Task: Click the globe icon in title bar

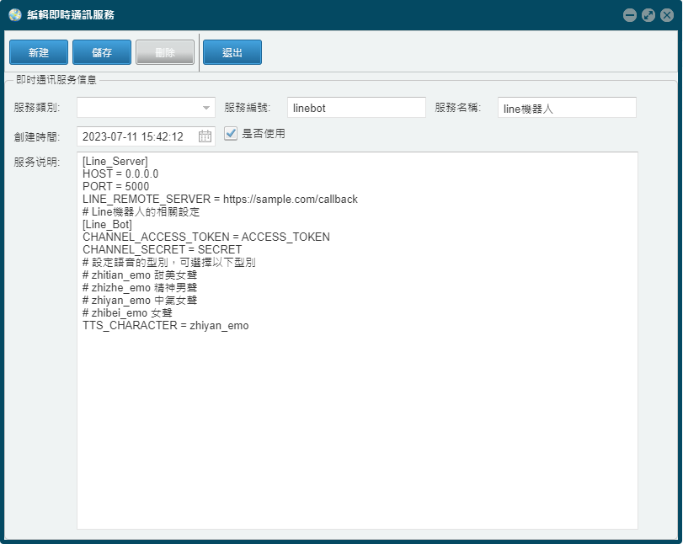Action: click(x=15, y=15)
